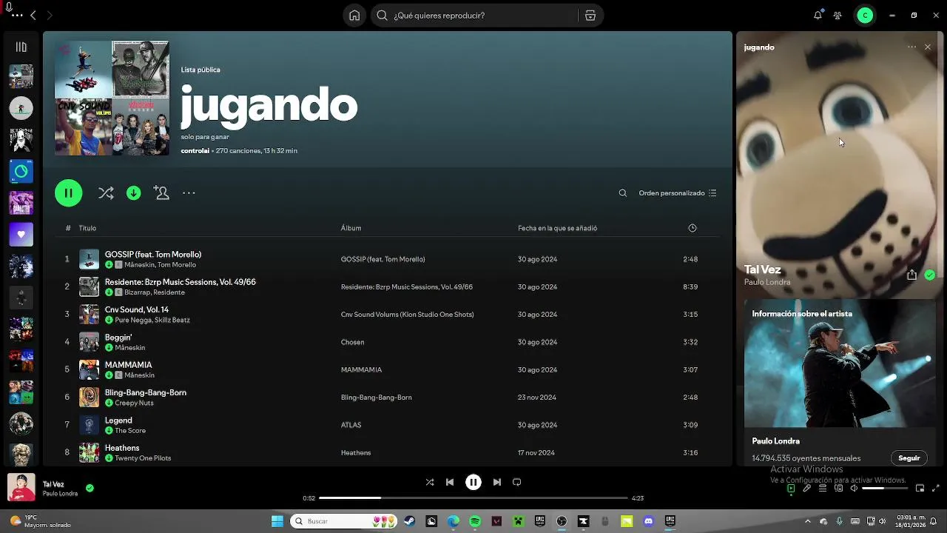The width and height of the screenshot is (947, 533).
Task: Open OBS Studio from the taskbar
Action: tap(562, 521)
